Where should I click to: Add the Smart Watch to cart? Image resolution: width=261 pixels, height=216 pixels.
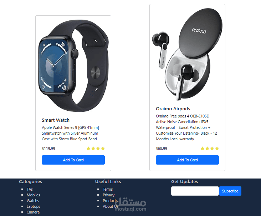(x=73, y=160)
